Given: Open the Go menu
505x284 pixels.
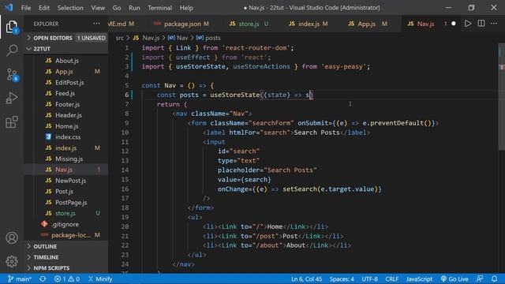Looking at the screenshot, I should click(117, 8).
